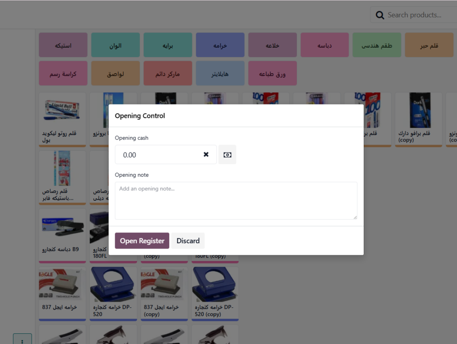The height and width of the screenshot is (344, 457).
Task: Focus the Opening cash amount field
Action: [x=166, y=155]
